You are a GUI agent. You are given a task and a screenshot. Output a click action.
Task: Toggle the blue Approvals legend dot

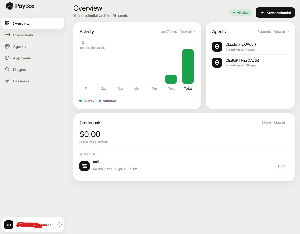point(100,101)
